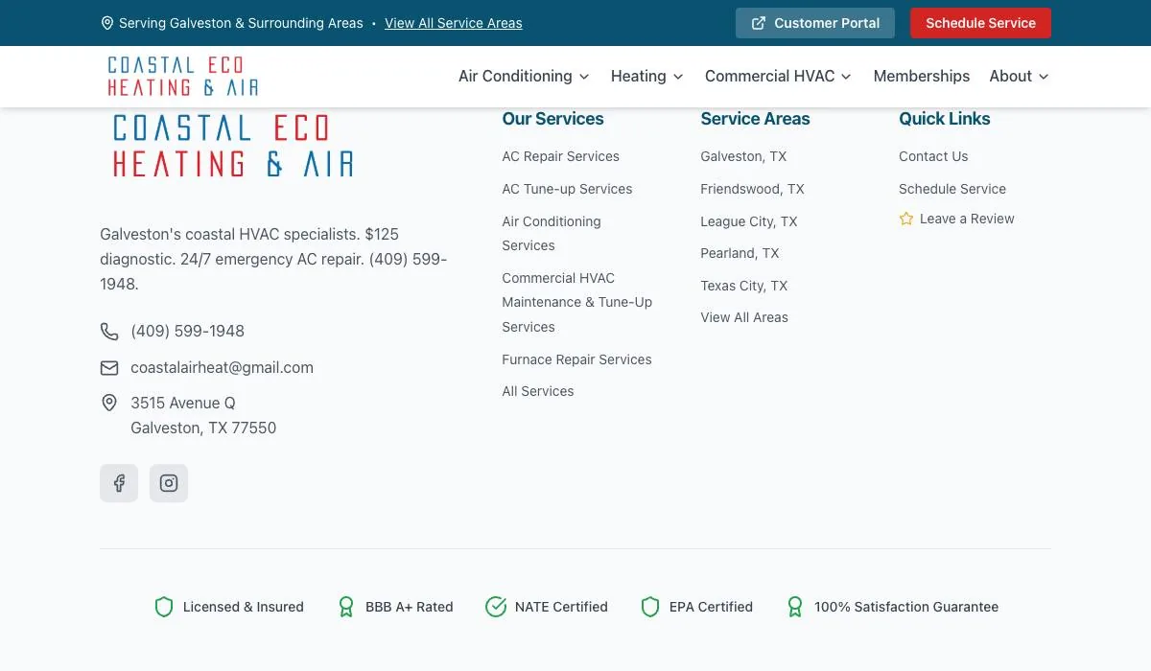Open the Commercial HVAC nav item
The width and height of the screenshot is (1151, 671).
pyautogui.click(x=778, y=76)
